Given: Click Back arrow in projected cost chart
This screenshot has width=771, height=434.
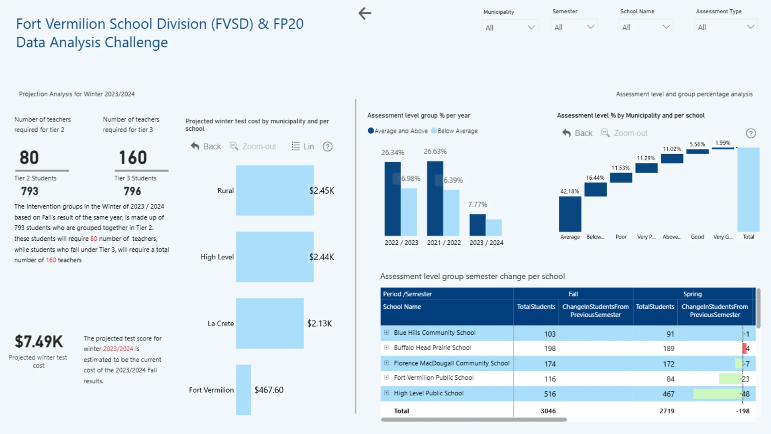Looking at the screenshot, I should 195,146.
